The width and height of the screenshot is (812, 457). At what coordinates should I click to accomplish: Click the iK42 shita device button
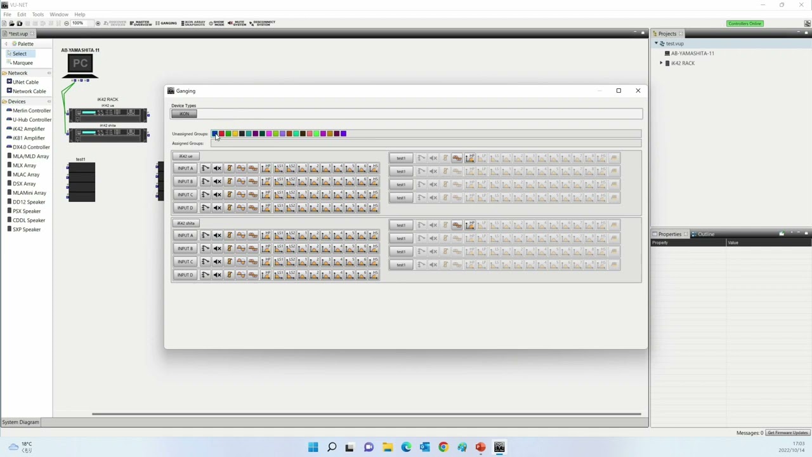click(186, 223)
